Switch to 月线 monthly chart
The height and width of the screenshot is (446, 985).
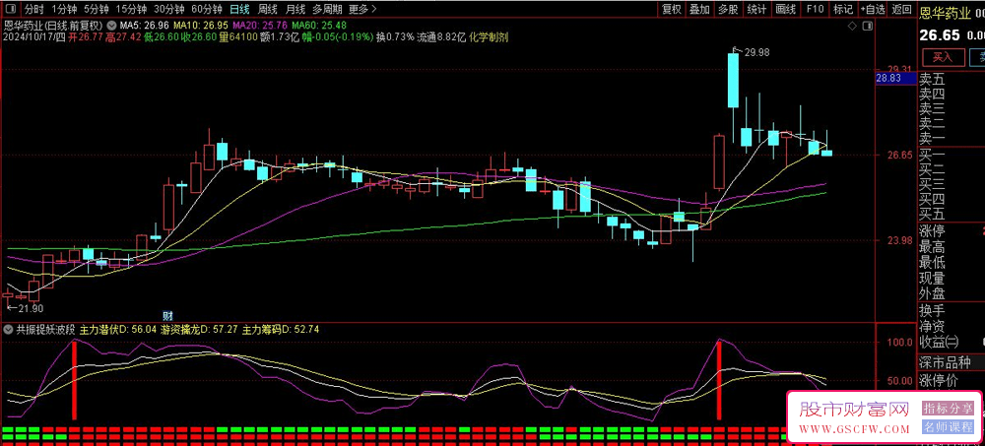pos(295,9)
